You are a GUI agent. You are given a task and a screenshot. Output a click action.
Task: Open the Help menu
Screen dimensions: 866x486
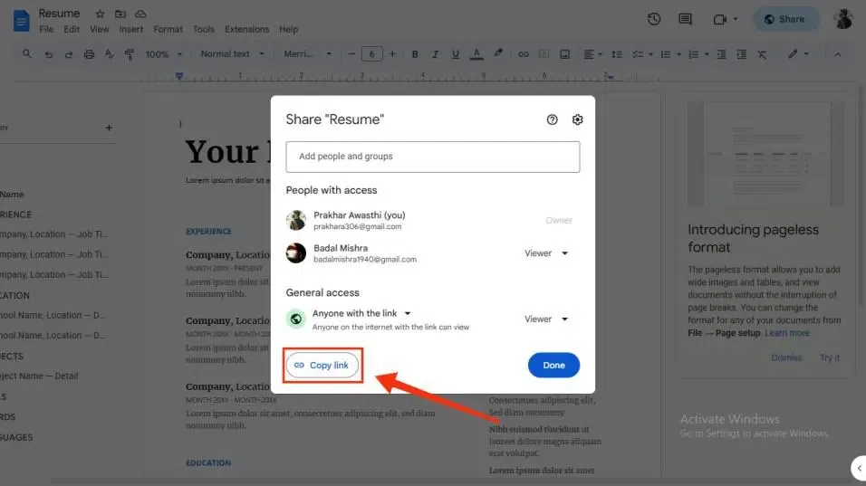tap(288, 29)
